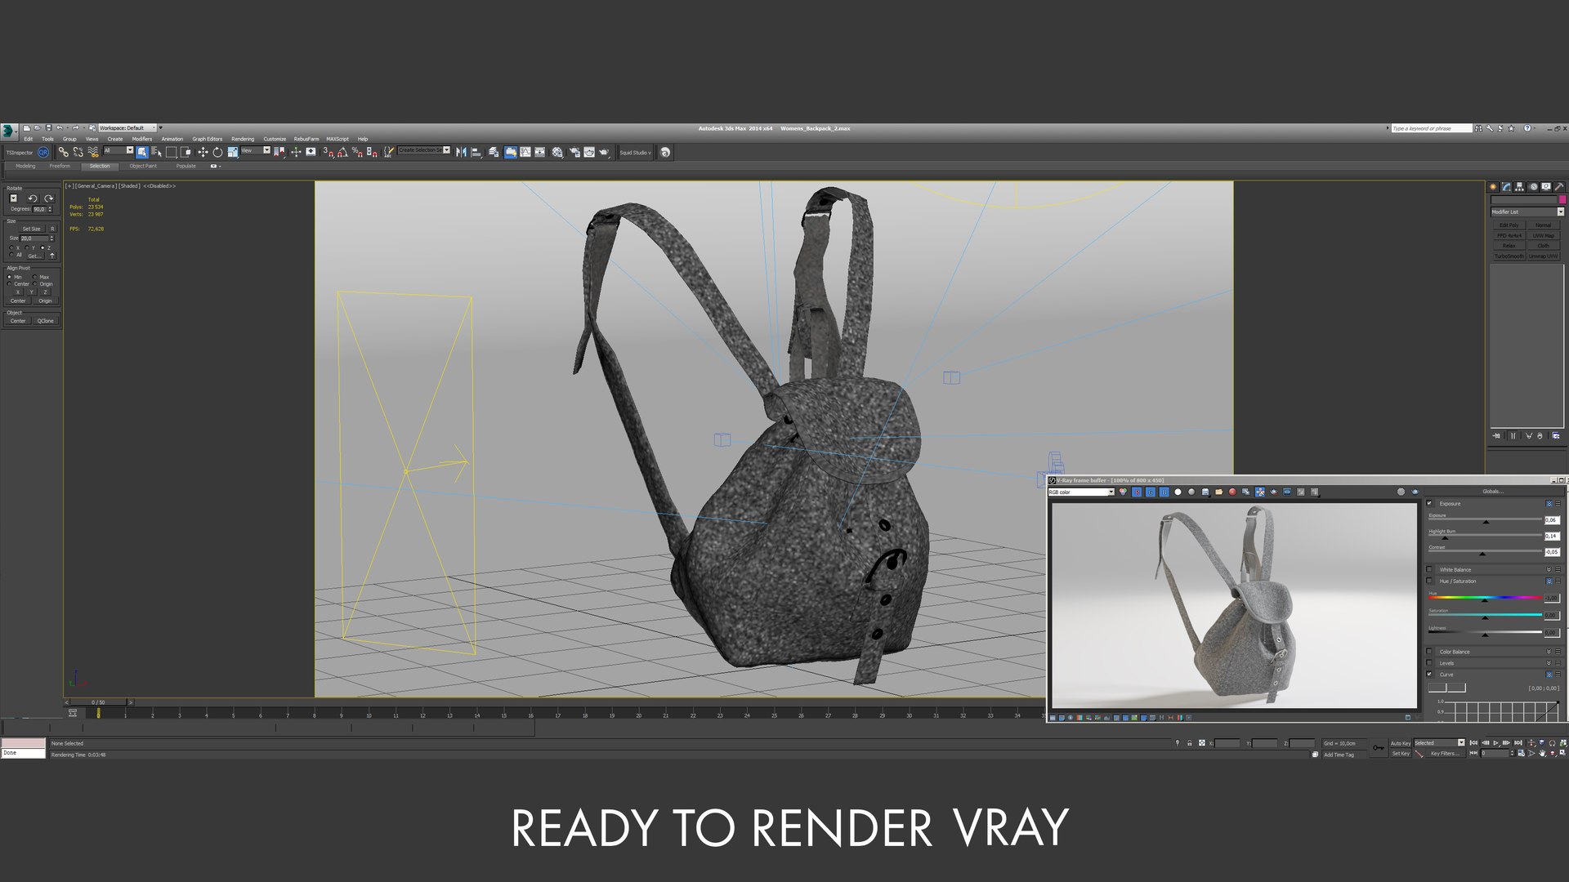Toggle the Red channel in V-Ray frame buffer
The height and width of the screenshot is (882, 1569).
pos(1137,492)
